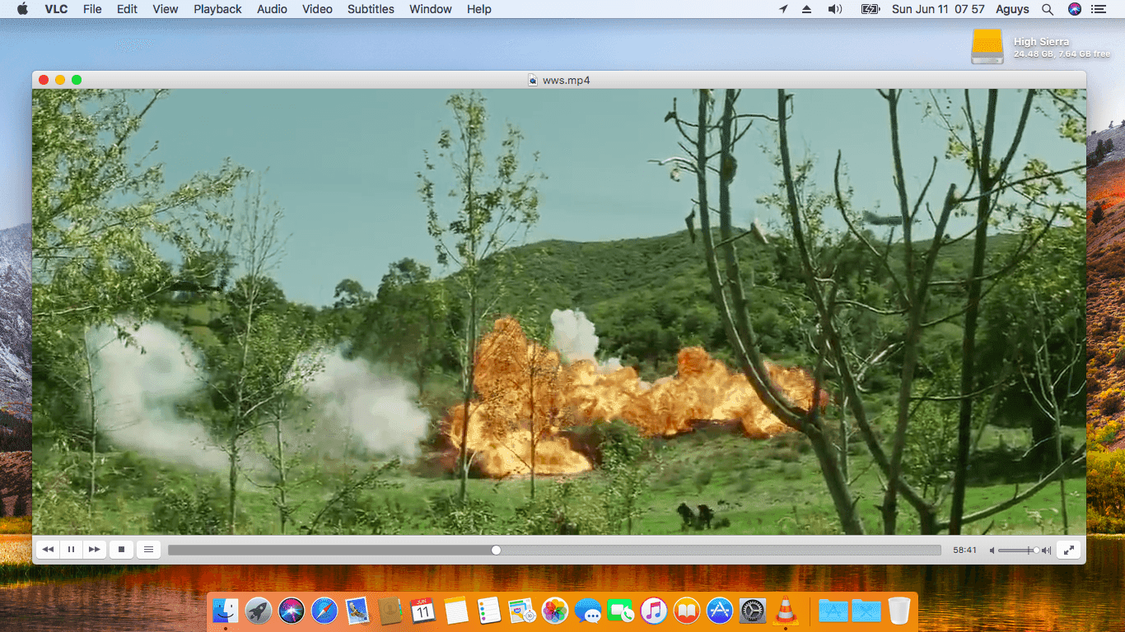Open System Preferences gear in Dock
The image size is (1125, 632).
tap(753, 611)
